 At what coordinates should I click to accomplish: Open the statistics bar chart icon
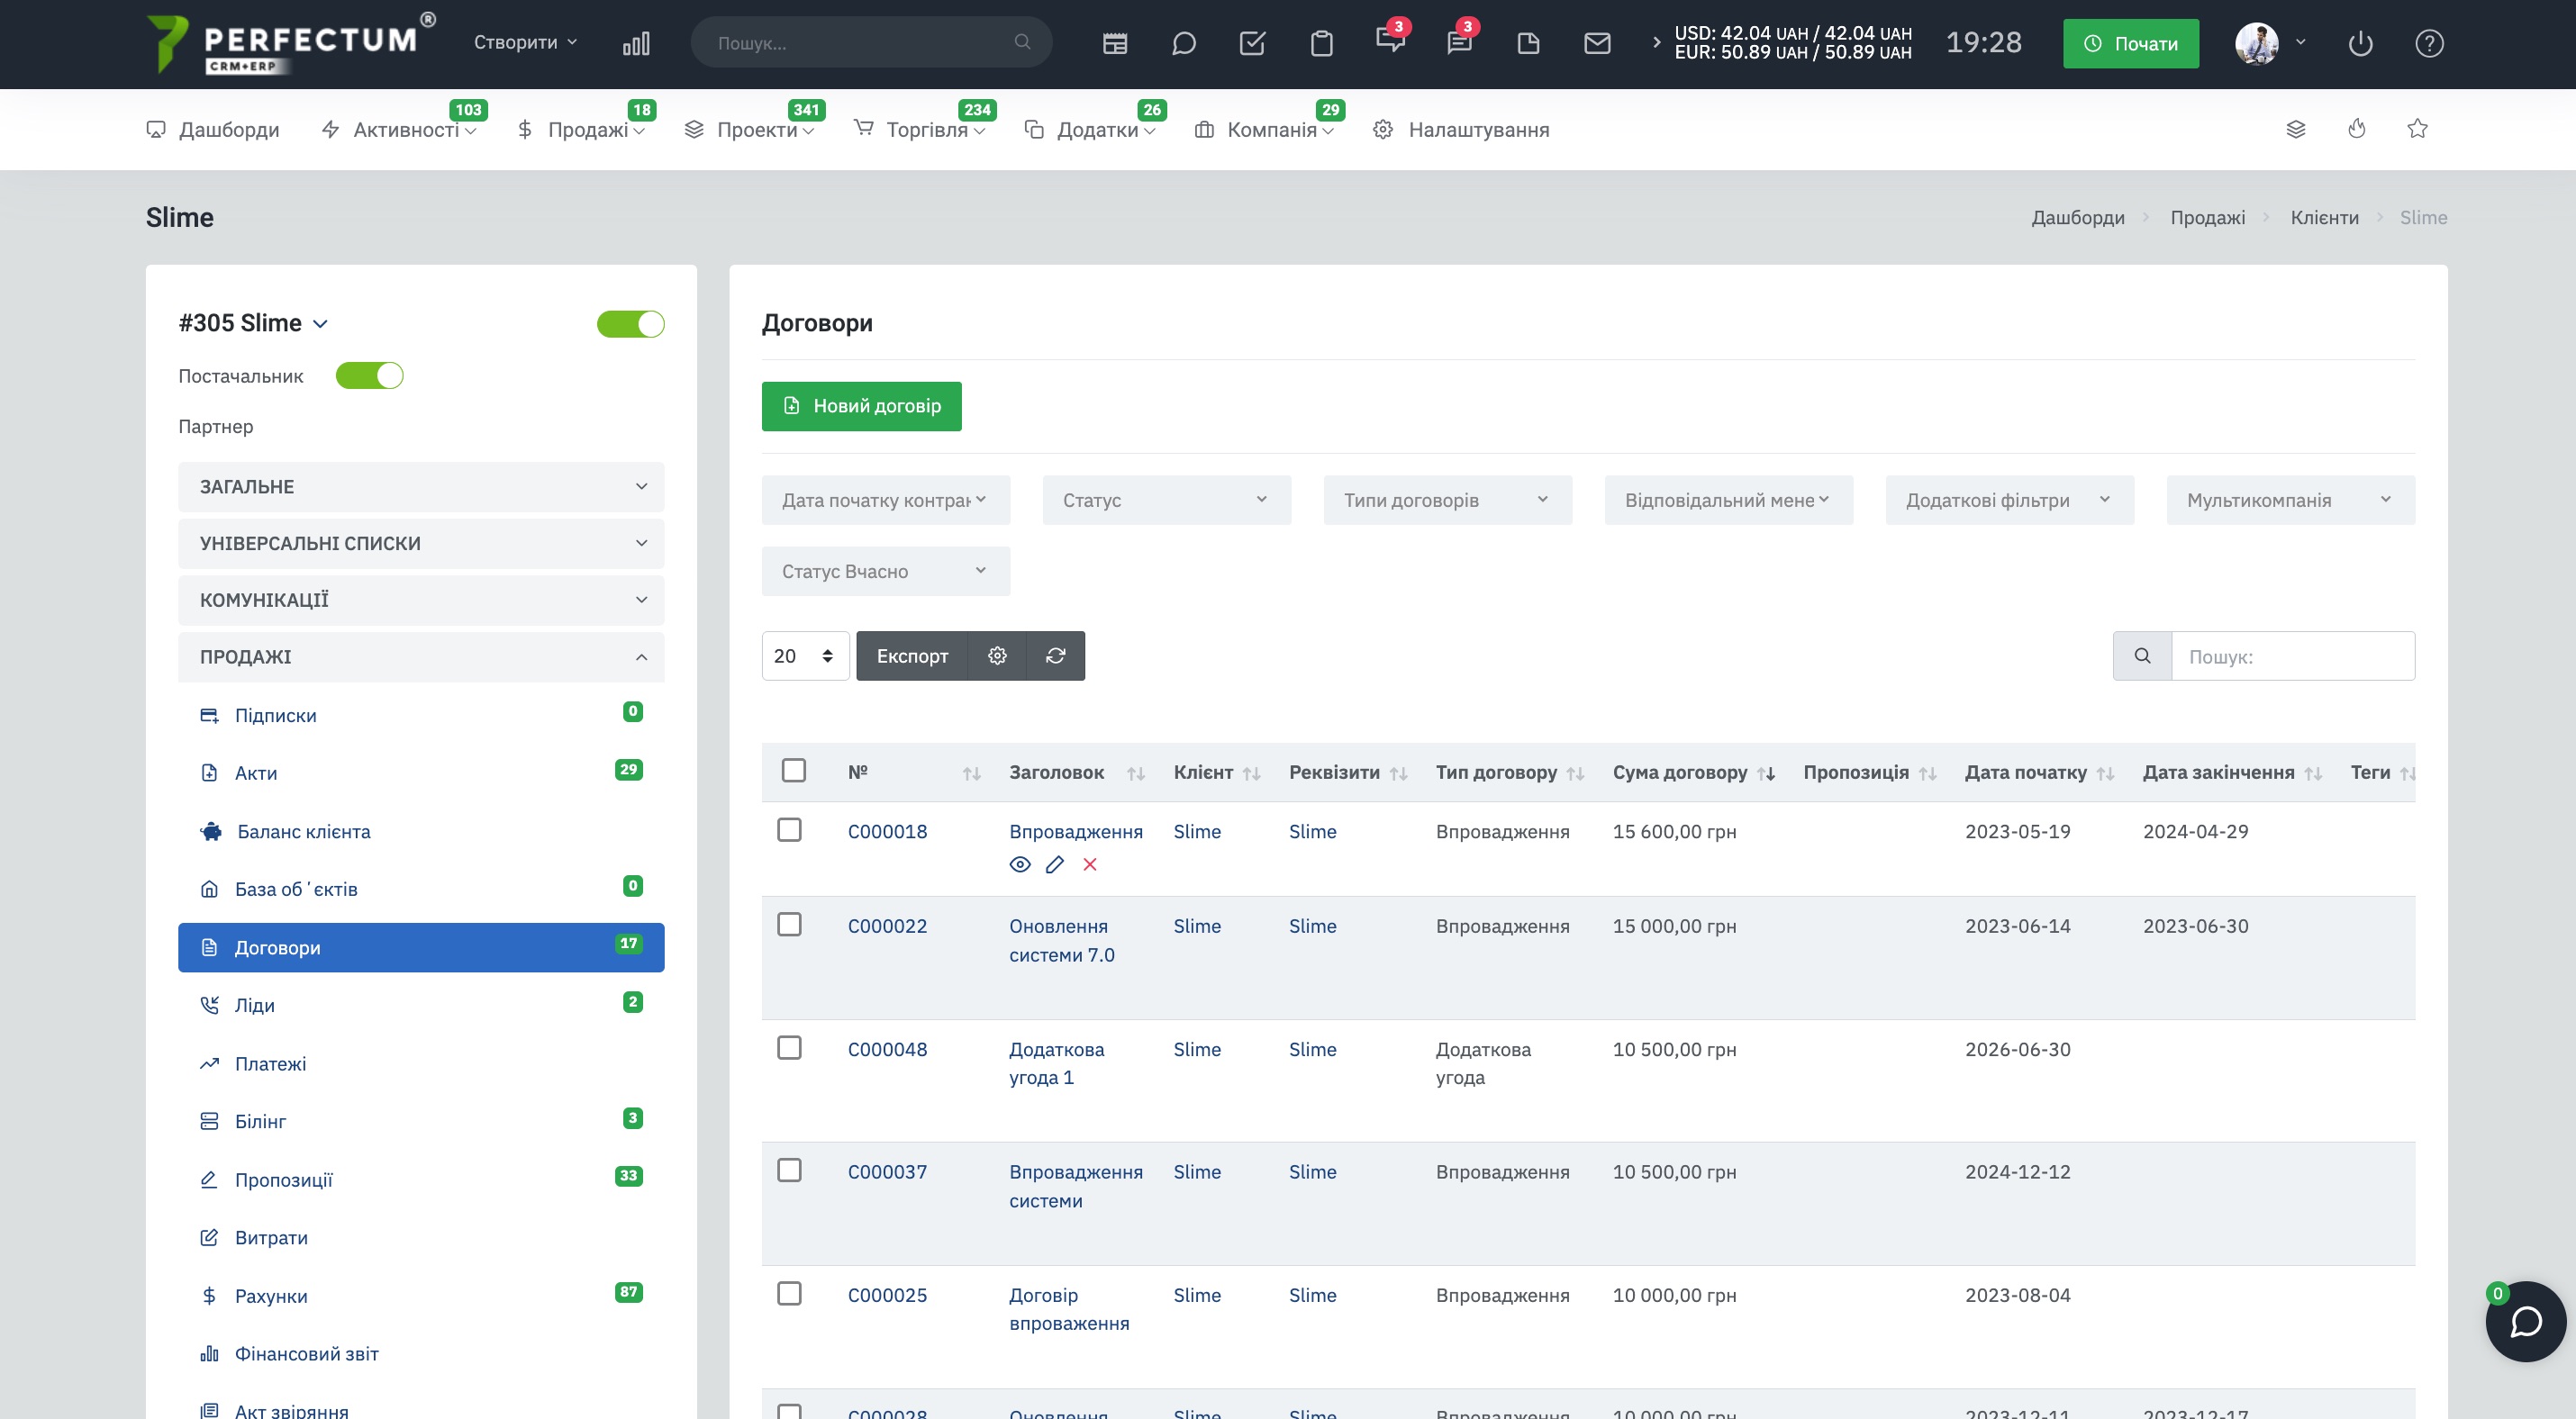click(x=636, y=43)
